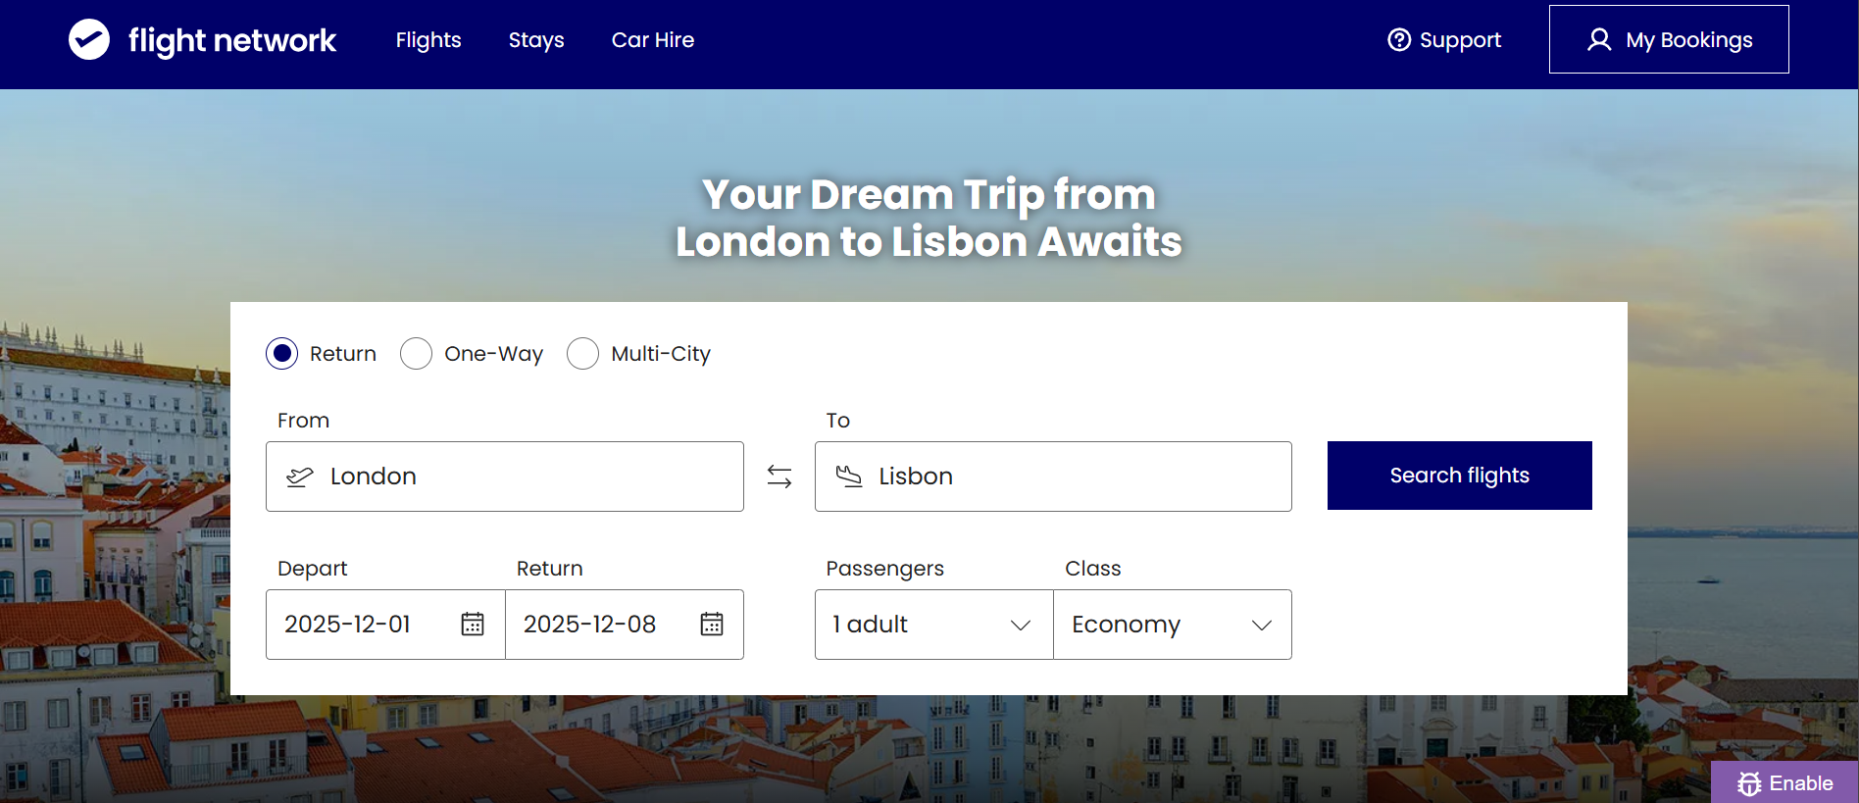The height and width of the screenshot is (803, 1859).
Task: Open the Depart date calendar icon
Action: point(473,624)
